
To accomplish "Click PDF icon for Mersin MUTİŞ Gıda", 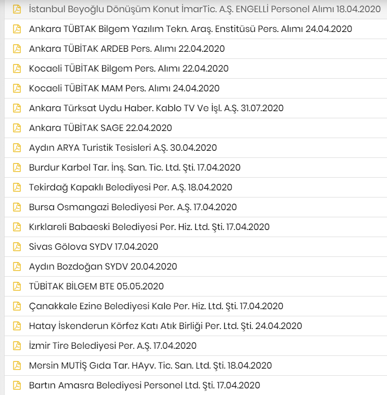I will [x=17, y=365].
